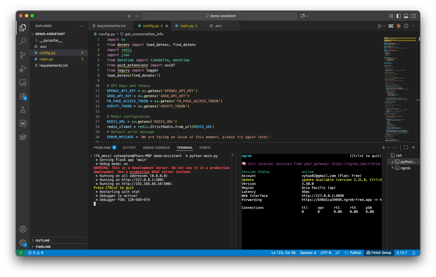
Task: Select the ngrok terminal in the list
Action: click(405, 168)
